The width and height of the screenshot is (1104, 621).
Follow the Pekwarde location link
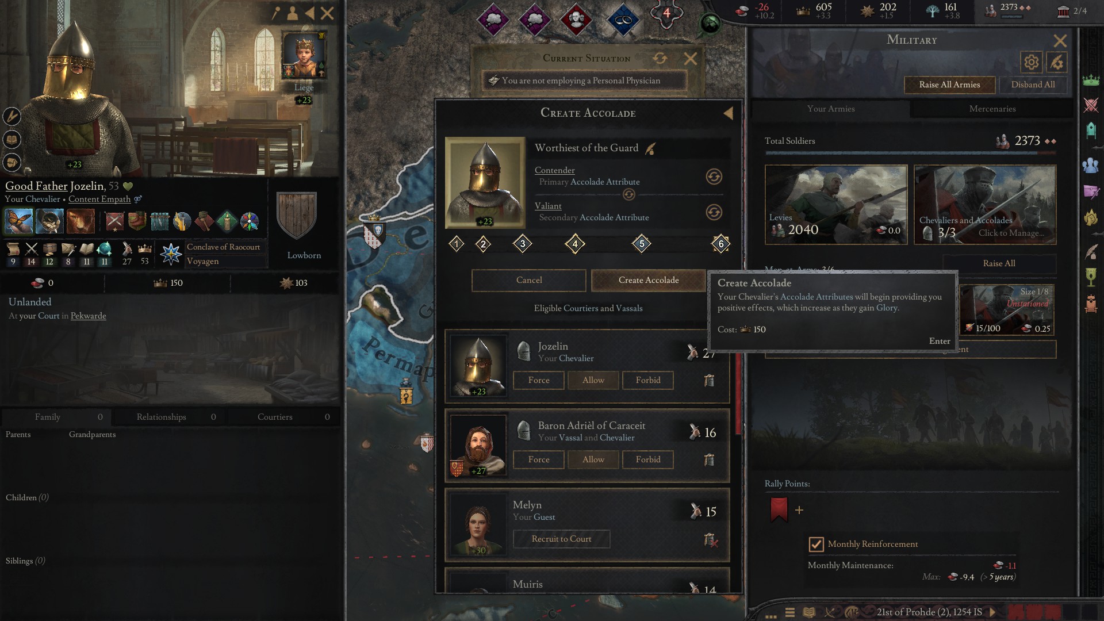click(x=88, y=316)
